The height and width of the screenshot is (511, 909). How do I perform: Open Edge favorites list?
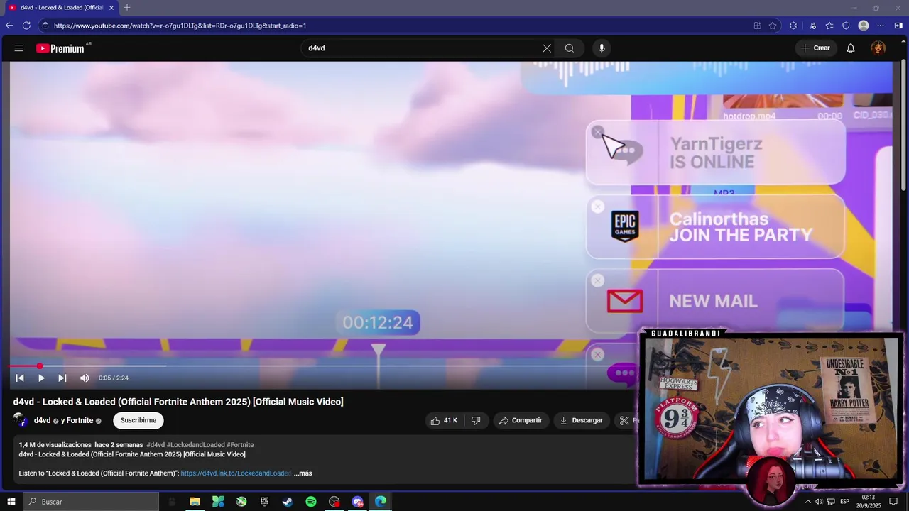[x=829, y=26]
